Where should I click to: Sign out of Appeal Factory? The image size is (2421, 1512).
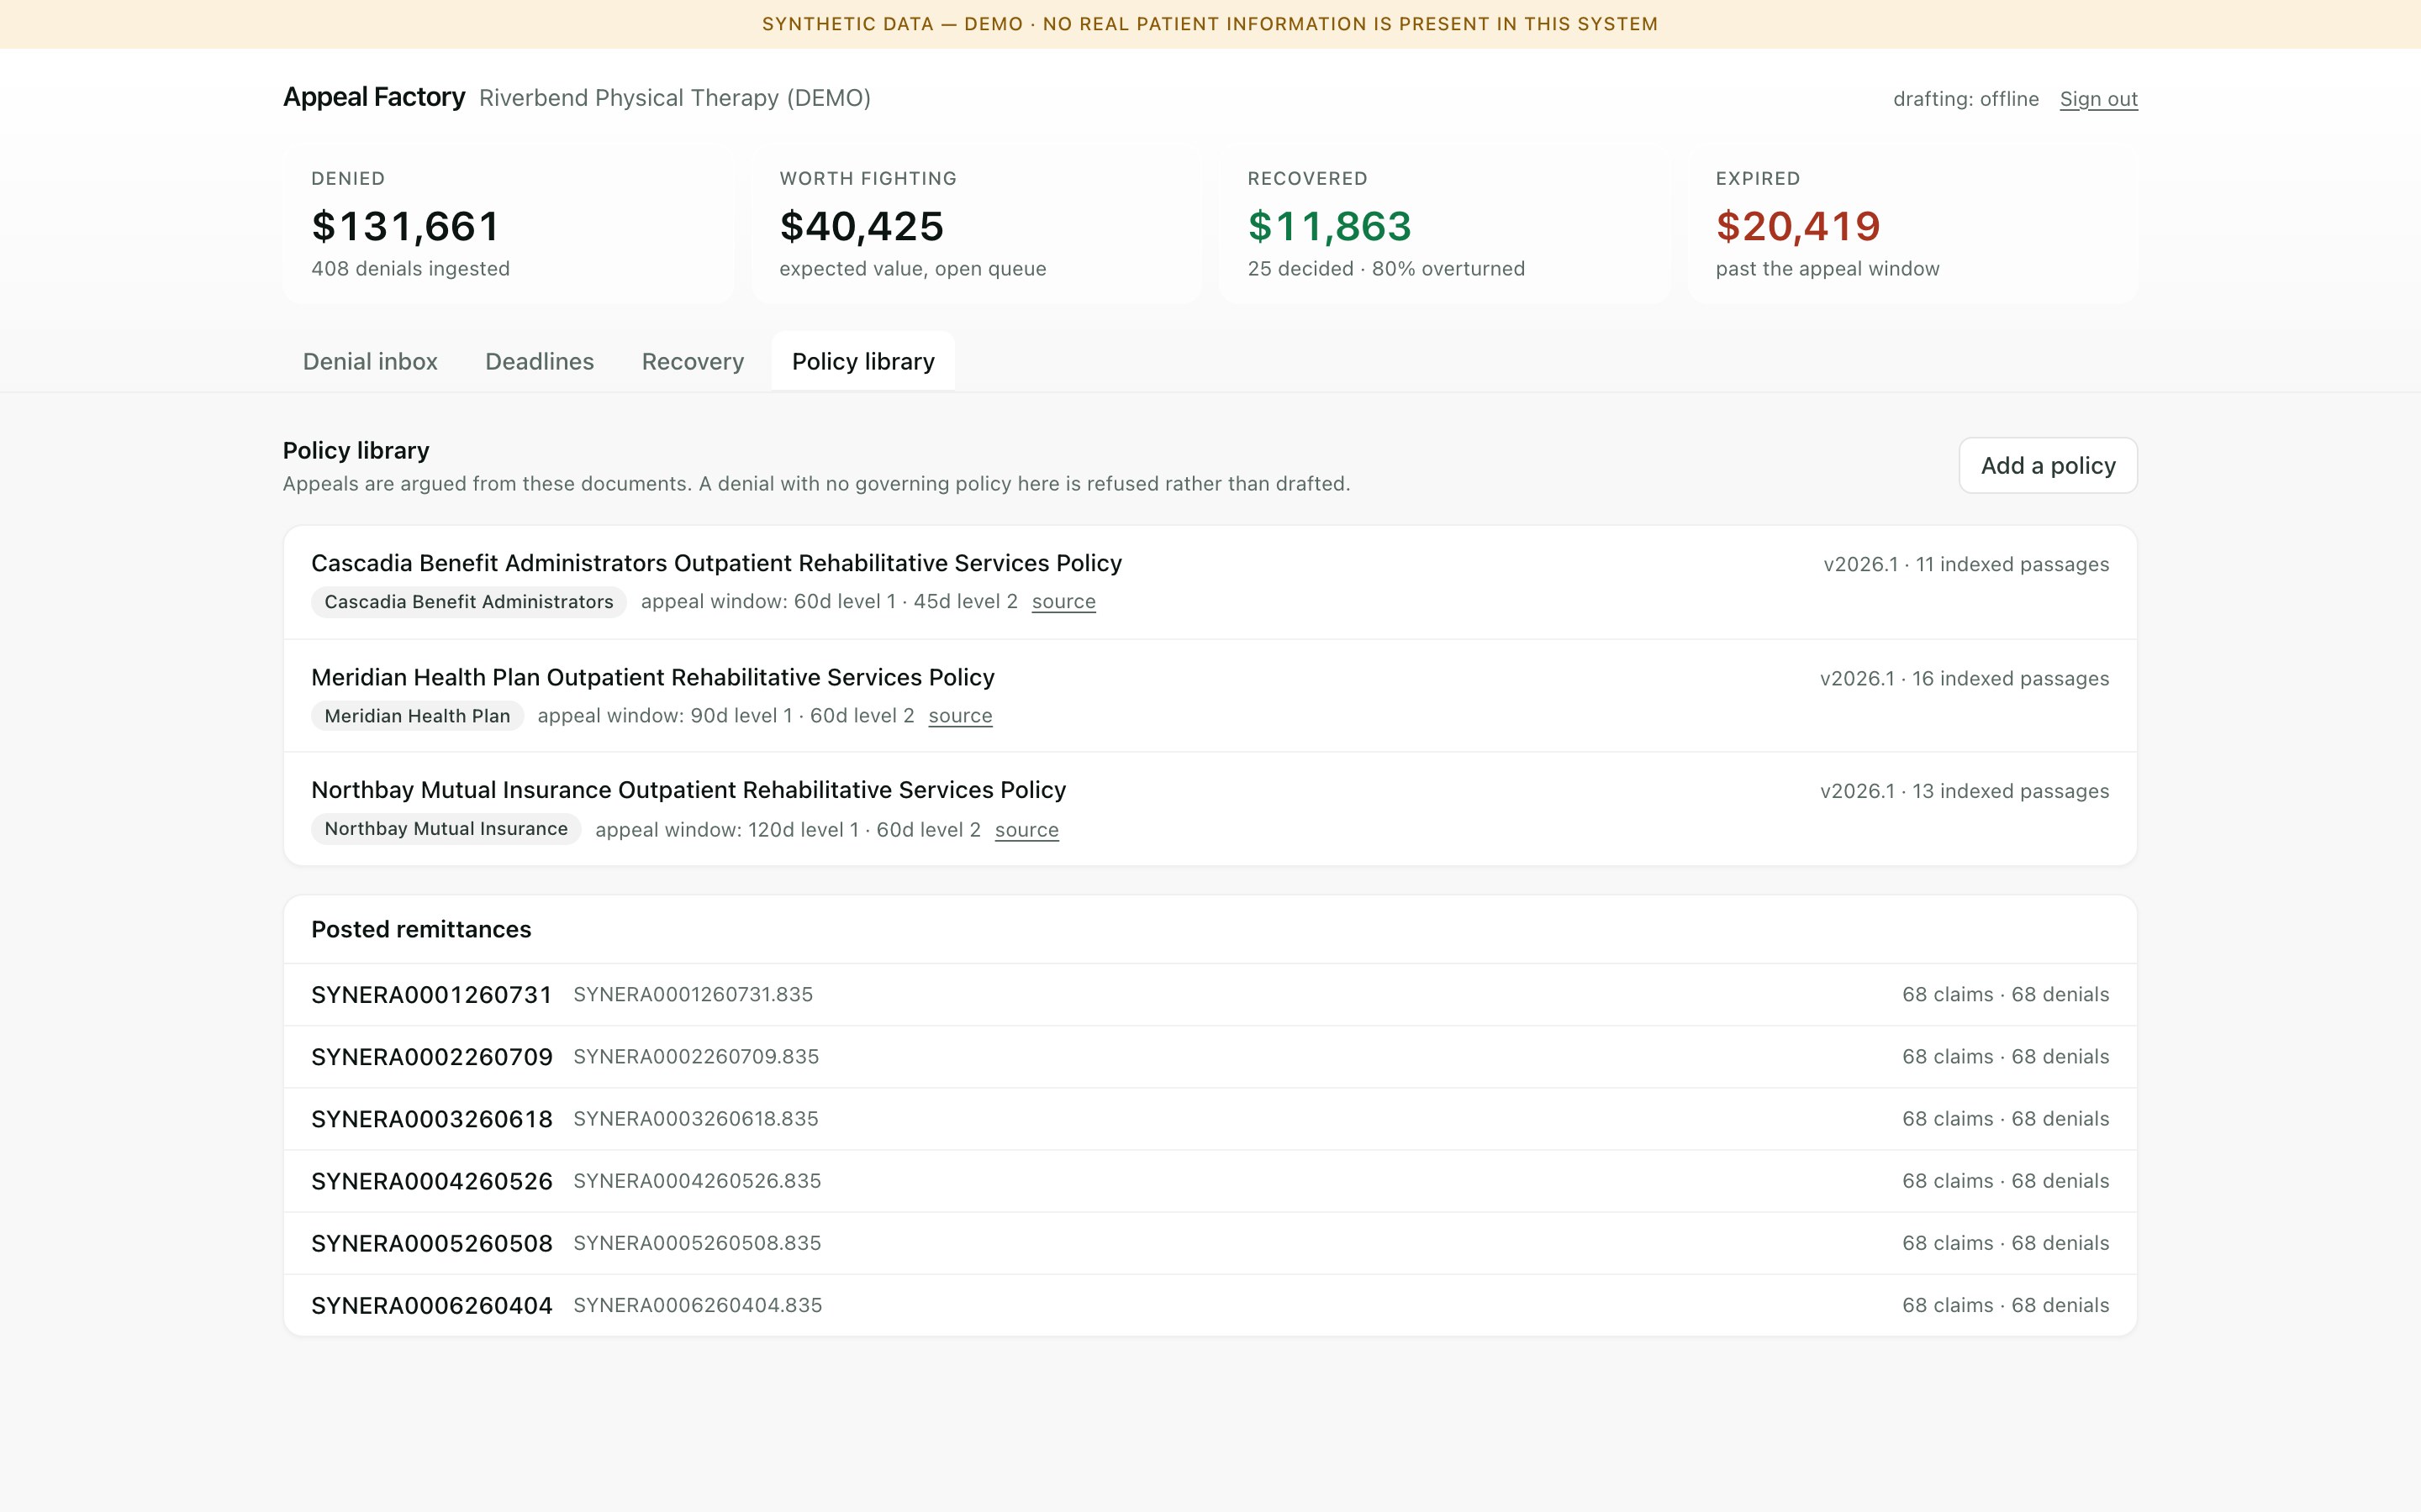[x=2098, y=99]
